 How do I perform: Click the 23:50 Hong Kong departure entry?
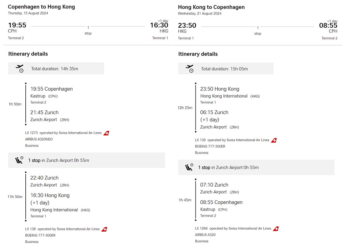tap(220, 89)
